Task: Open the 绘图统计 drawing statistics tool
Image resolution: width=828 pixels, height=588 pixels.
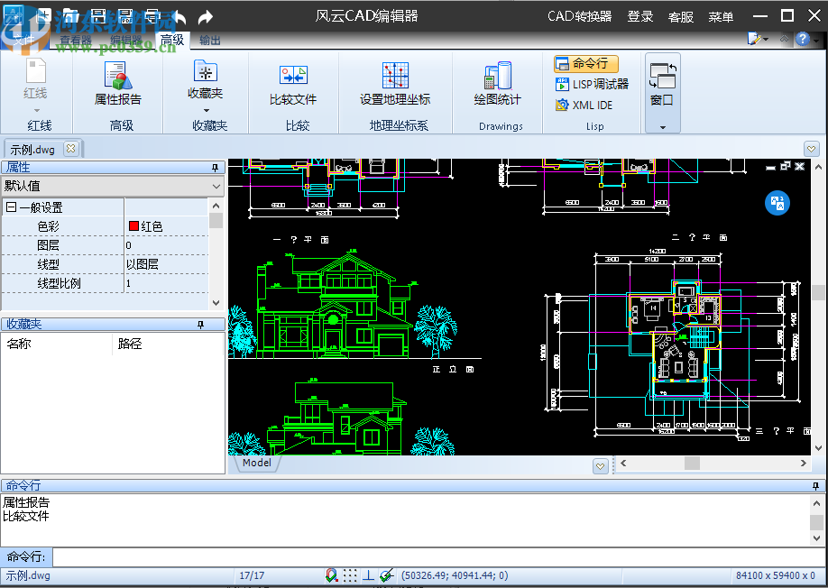Action: pos(498,84)
